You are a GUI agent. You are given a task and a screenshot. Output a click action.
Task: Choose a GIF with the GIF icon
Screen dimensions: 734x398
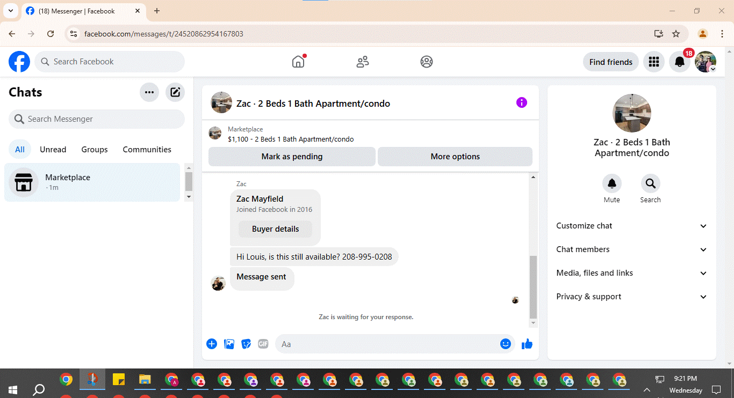point(263,344)
